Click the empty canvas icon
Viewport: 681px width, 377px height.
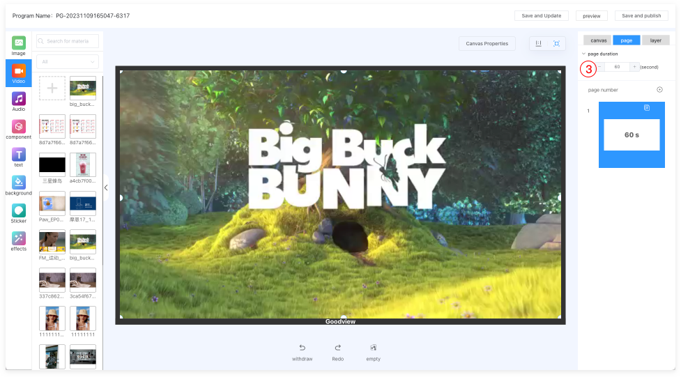click(x=373, y=348)
